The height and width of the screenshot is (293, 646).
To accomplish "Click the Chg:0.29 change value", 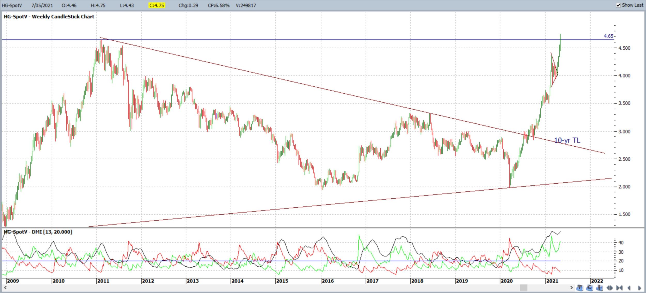I will click(x=188, y=5).
